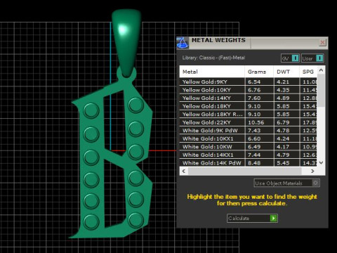Click the metal list scroll down arrow
This screenshot has width=337, height=253.
click(321, 162)
